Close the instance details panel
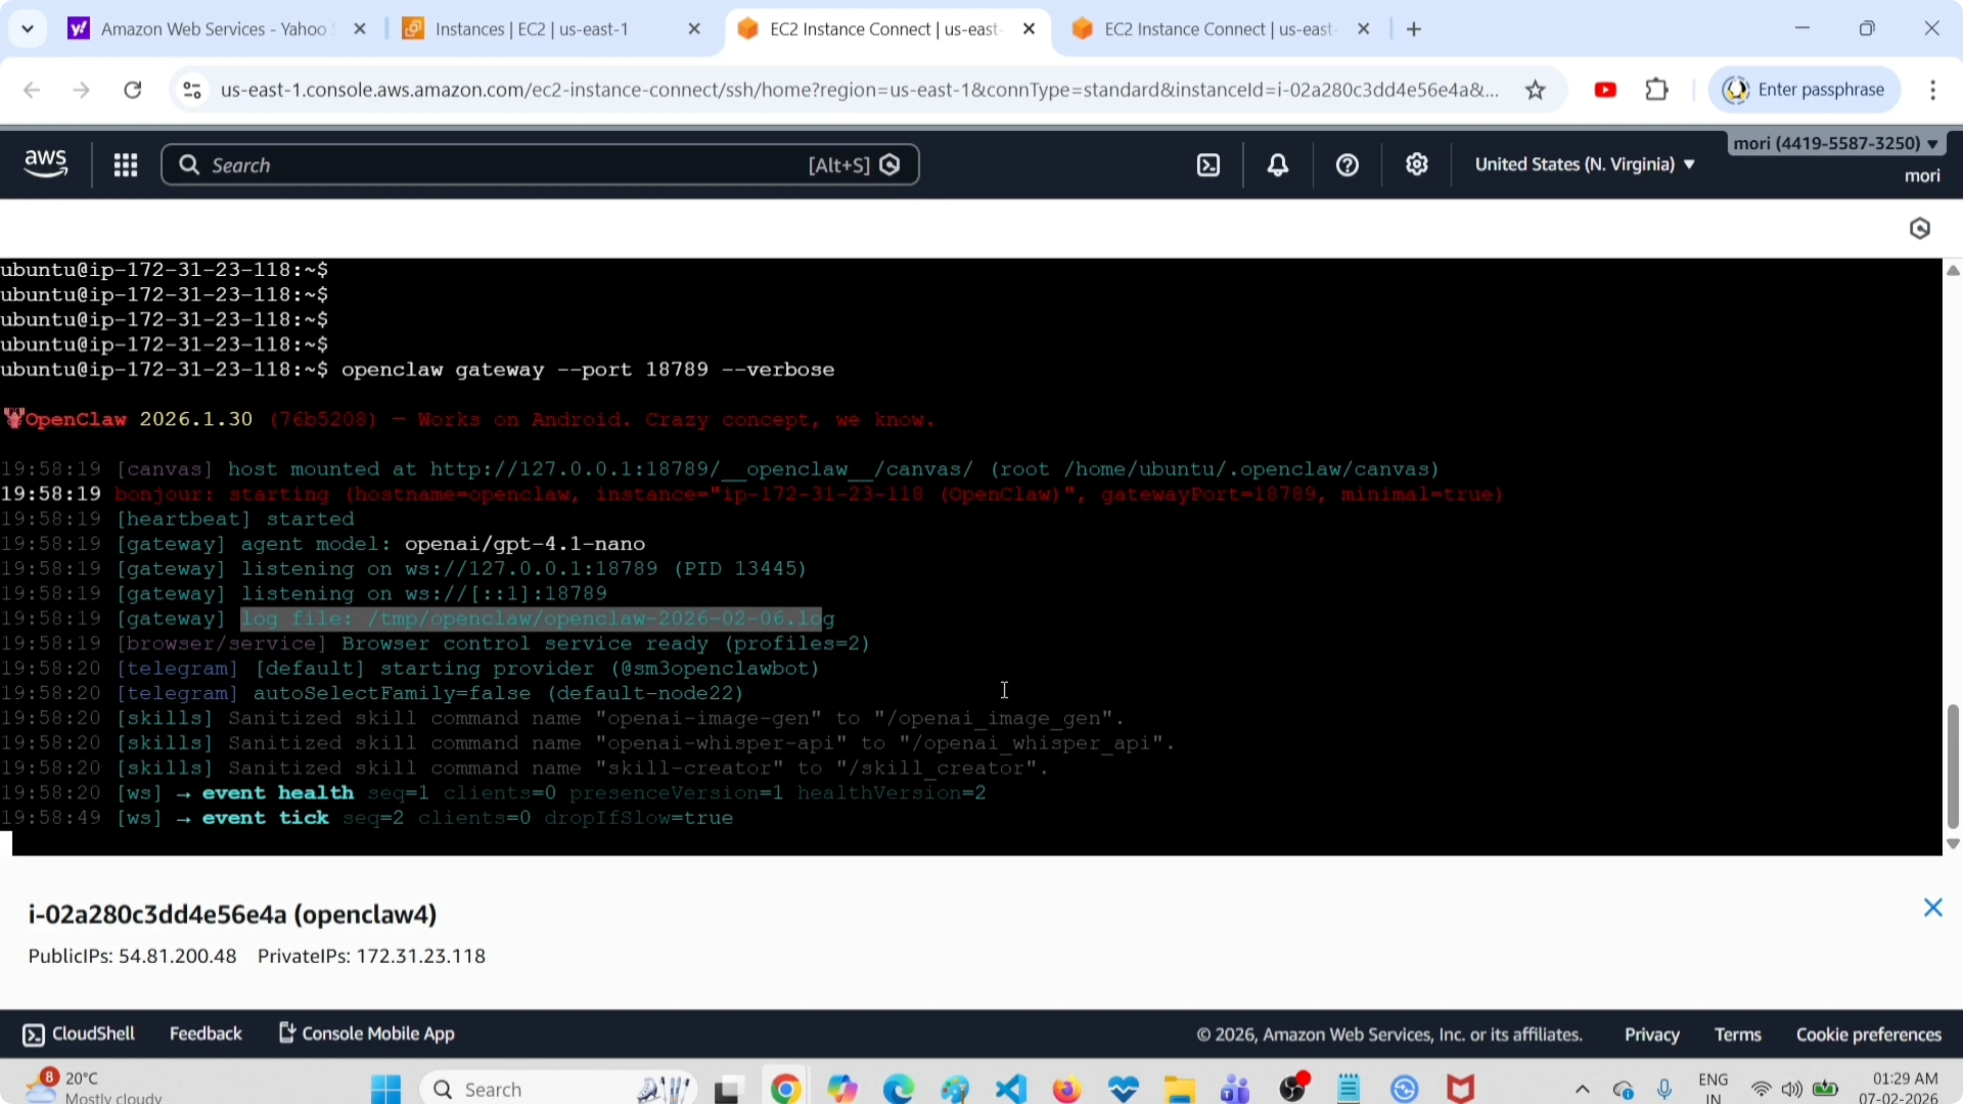Image resolution: width=1963 pixels, height=1104 pixels. (1933, 907)
